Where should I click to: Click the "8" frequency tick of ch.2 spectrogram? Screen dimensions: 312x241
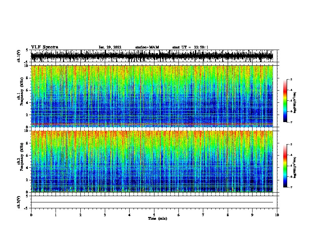(27, 143)
